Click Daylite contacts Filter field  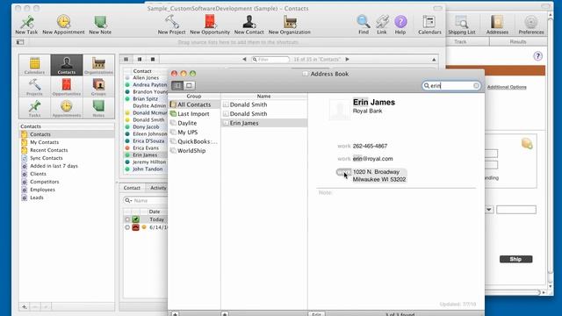point(270,59)
